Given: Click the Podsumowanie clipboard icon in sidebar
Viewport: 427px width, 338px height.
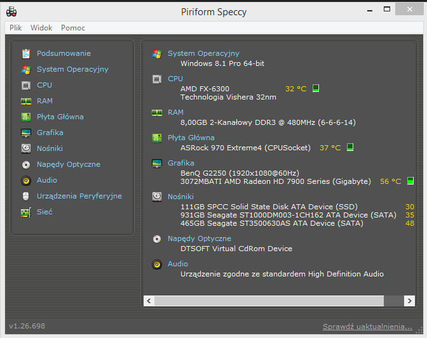Looking at the screenshot, I should (26, 53).
